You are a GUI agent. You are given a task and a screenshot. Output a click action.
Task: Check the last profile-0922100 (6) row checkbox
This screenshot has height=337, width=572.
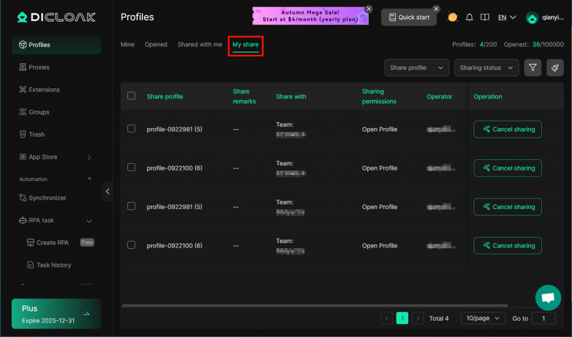coord(131,245)
